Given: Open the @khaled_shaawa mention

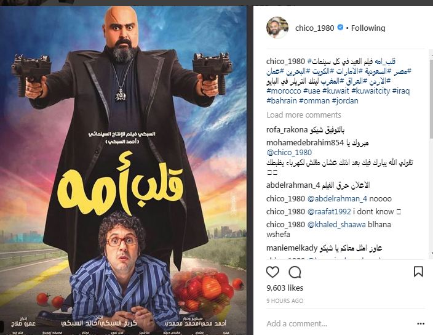Looking at the screenshot, I should click(336, 224).
